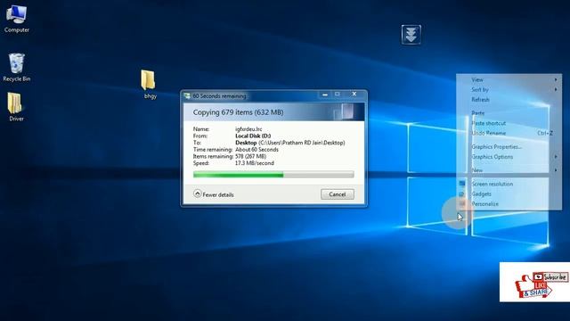This screenshot has height=321, width=570.
Task: Choose Paste in the context menu
Action: 509,113
